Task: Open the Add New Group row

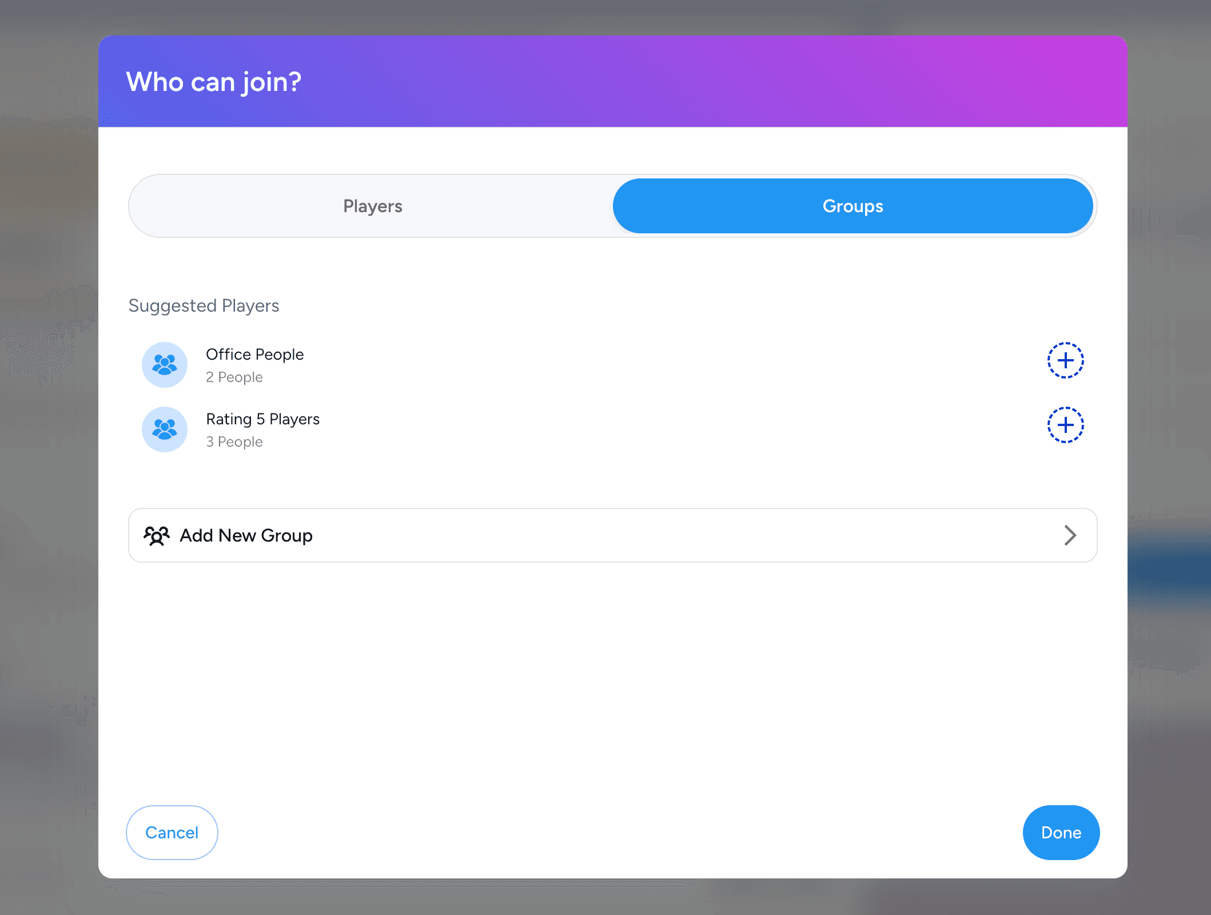Action: [x=612, y=535]
